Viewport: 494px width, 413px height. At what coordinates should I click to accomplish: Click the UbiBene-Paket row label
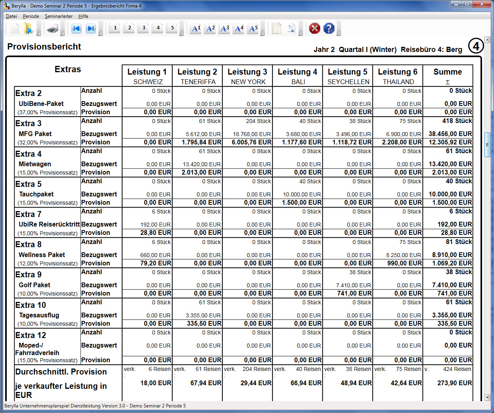pyautogui.click(x=41, y=104)
